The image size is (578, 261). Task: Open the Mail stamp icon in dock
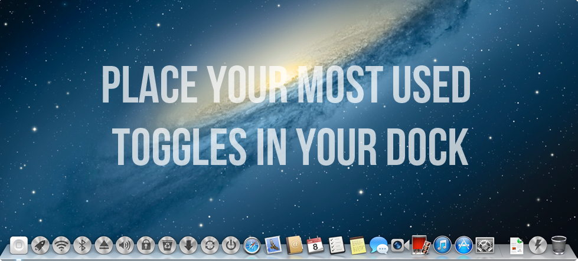273,245
